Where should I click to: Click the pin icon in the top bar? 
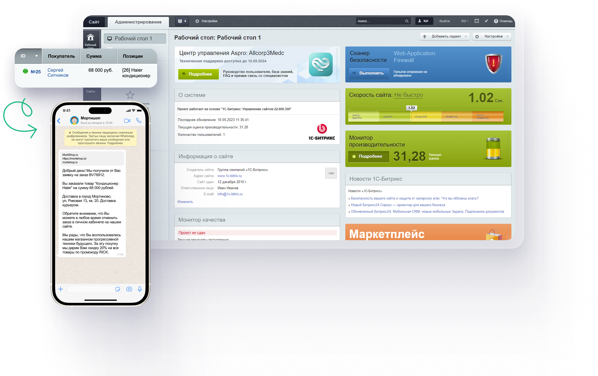pyautogui.click(x=486, y=21)
